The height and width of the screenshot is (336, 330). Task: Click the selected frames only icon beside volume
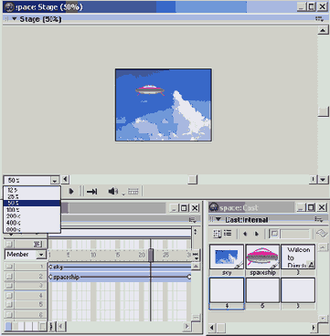point(133,192)
